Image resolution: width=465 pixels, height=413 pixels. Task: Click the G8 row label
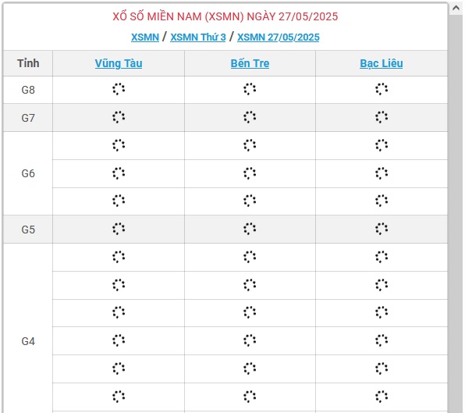pos(28,90)
